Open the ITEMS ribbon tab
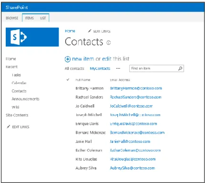Image resolution: width=205 pixels, height=183 pixels. 30,18
